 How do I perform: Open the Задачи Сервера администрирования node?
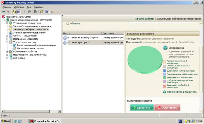[x=32, y=26]
